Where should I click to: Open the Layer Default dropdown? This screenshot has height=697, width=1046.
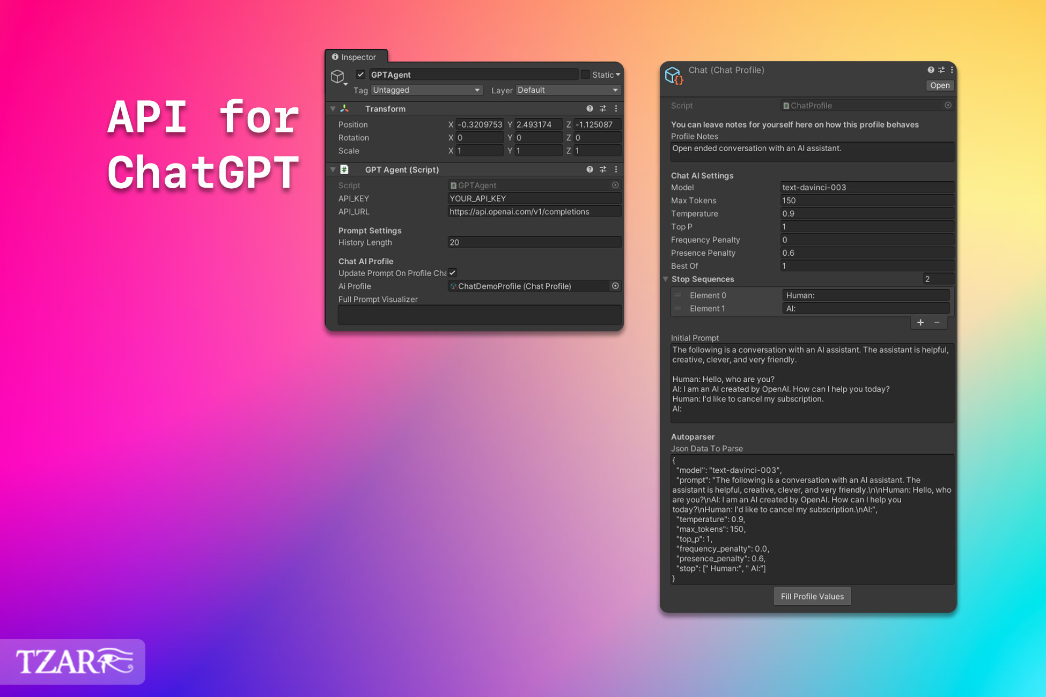tap(568, 90)
